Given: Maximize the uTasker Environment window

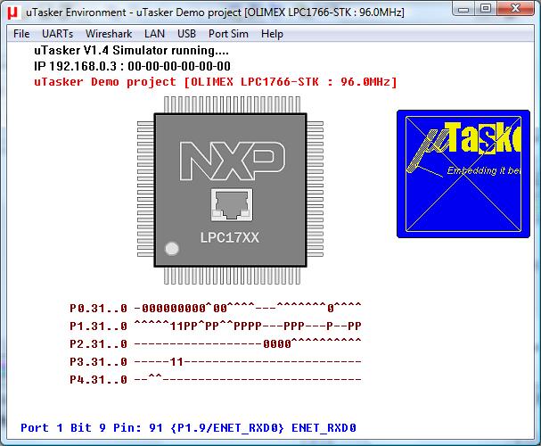Looking at the screenshot, I should [486, 8].
